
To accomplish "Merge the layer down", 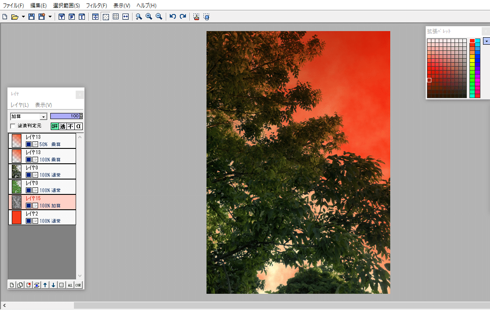I will coord(37,285).
